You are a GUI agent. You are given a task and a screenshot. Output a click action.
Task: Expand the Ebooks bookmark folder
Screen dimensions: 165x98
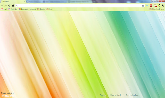[x=41, y=9]
